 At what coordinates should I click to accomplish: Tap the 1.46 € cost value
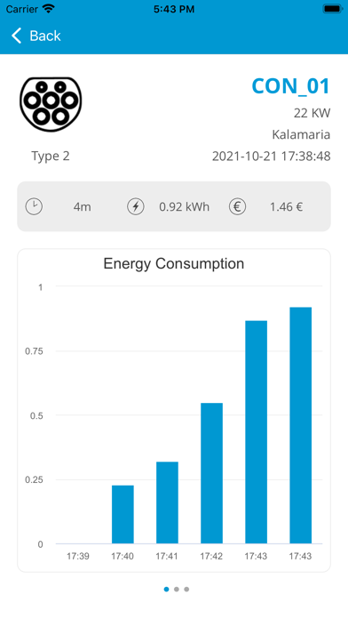tap(286, 207)
